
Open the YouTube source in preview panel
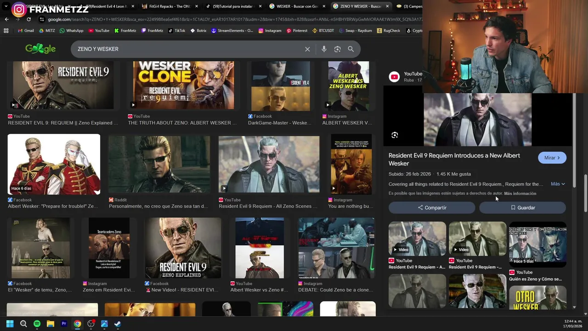tap(406, 77)
